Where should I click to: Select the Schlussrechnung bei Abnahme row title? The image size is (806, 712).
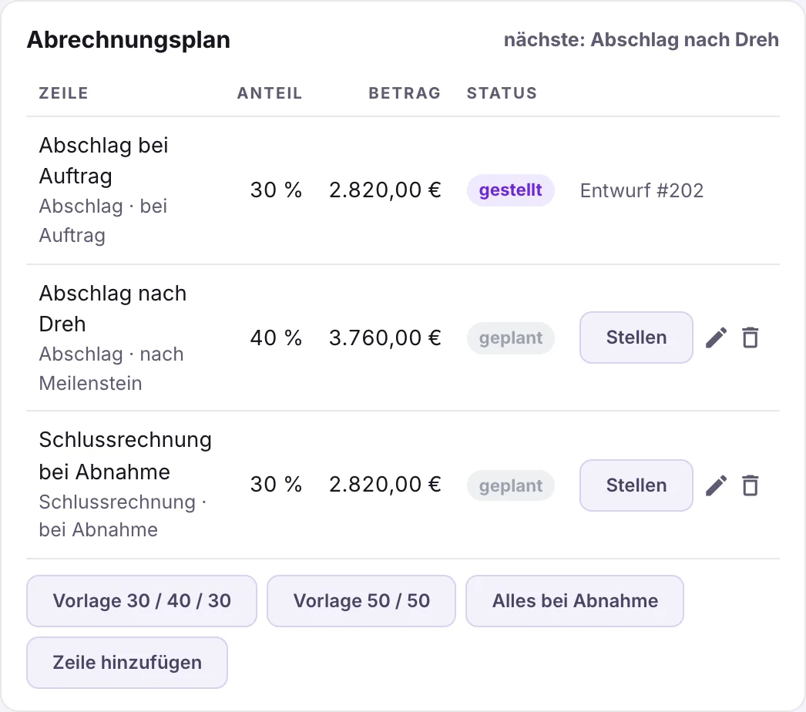[x=126, y=455]
